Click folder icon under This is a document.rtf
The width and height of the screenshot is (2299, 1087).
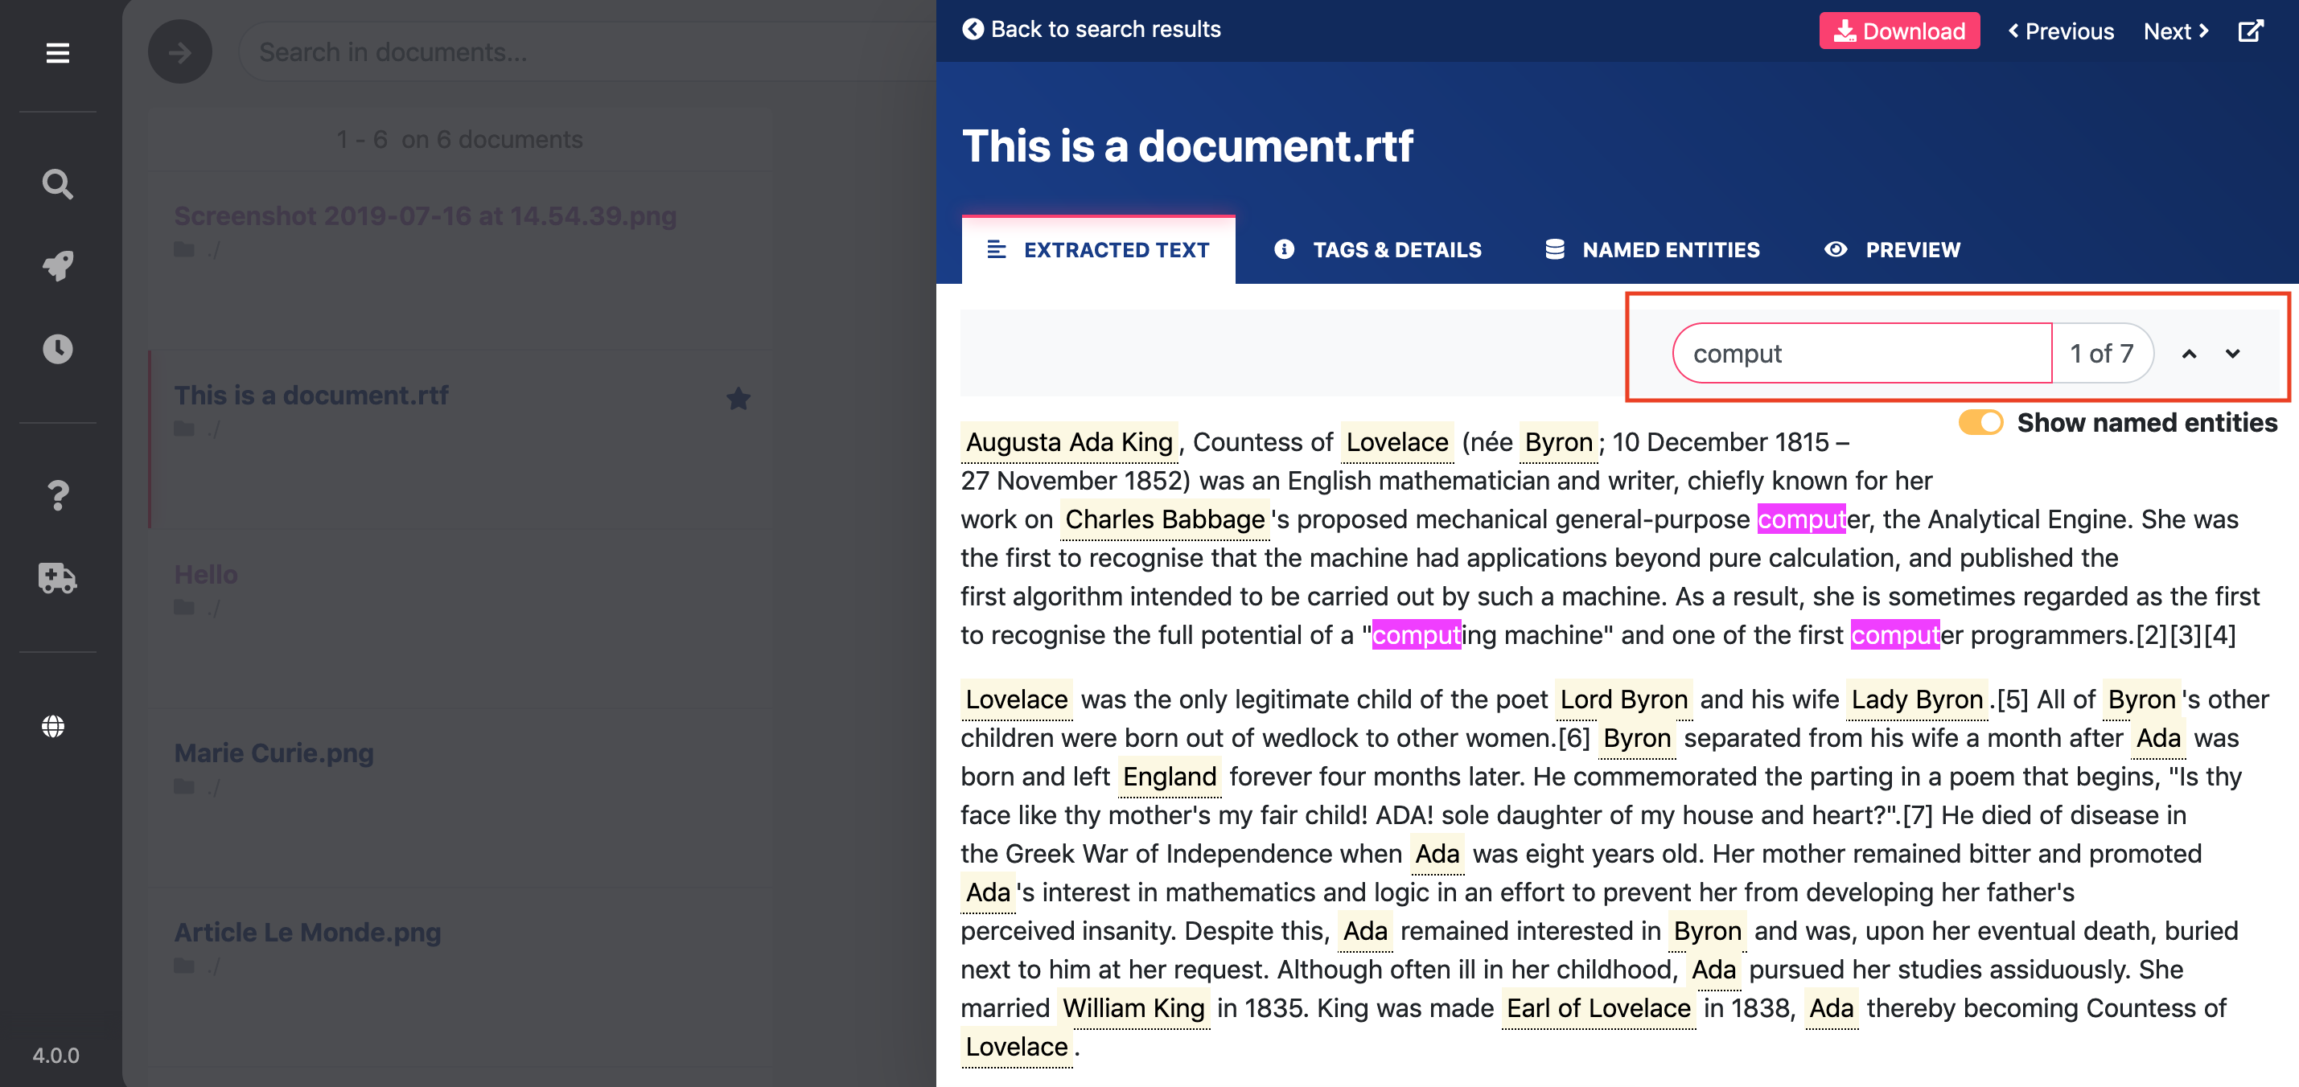click(185, 429)
